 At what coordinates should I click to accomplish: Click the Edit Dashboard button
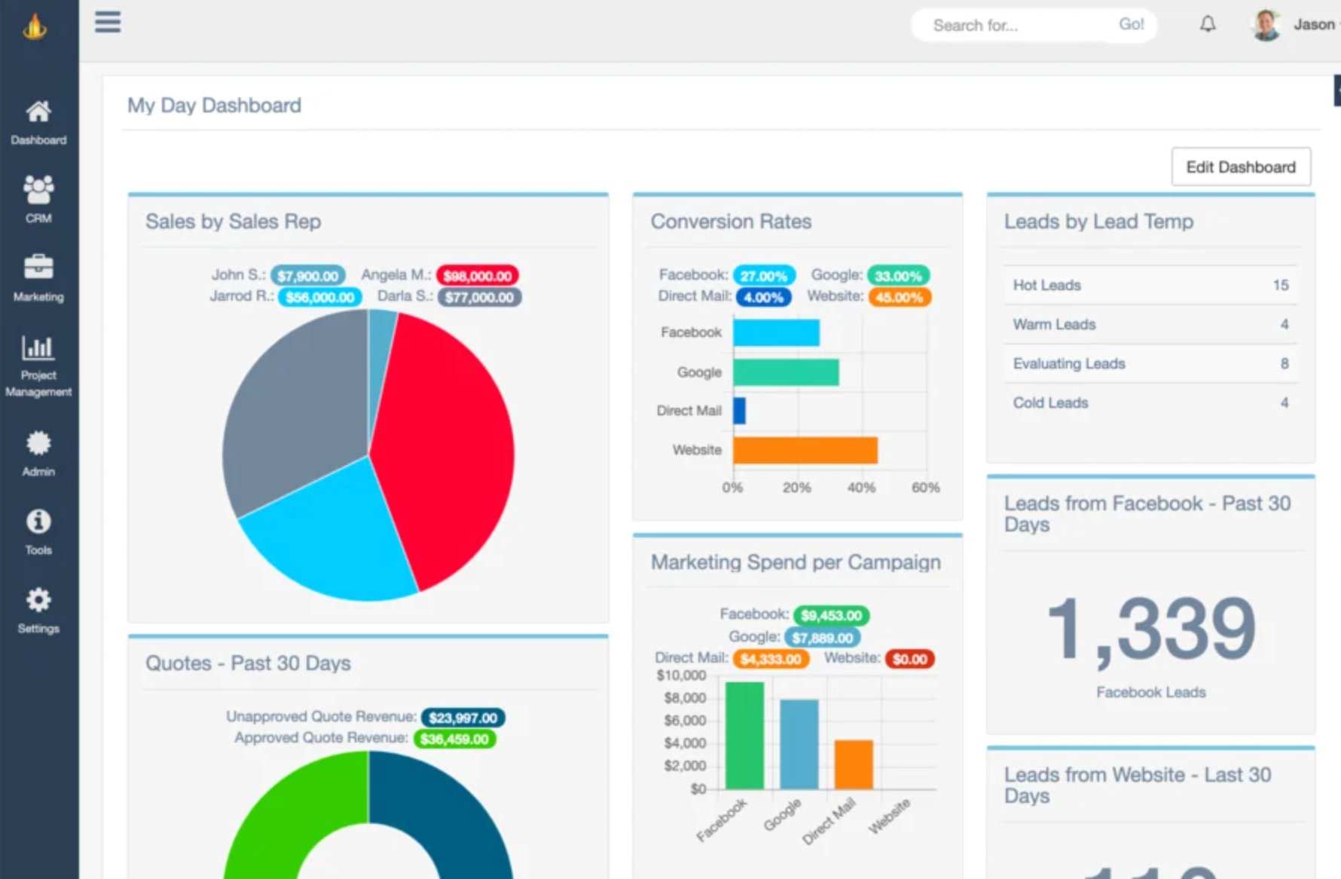1241,167
